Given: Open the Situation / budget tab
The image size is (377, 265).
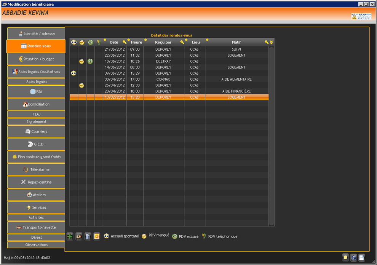Looking at the screenshot, I should click(36, 59).
